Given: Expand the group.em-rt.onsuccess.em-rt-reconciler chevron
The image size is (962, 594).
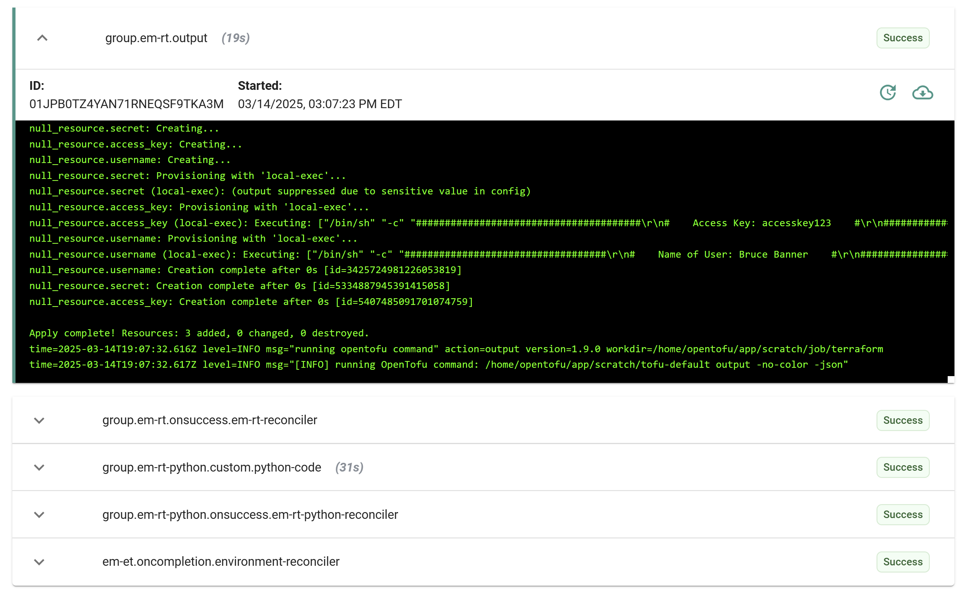Looking at the screenshot, I should coord(39,420).
